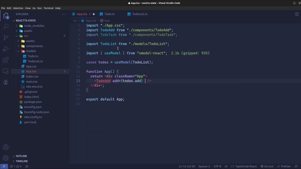Screen dimensions: 301x169
Task: Open Explorer more actions ellipsis
Action: 64,14
